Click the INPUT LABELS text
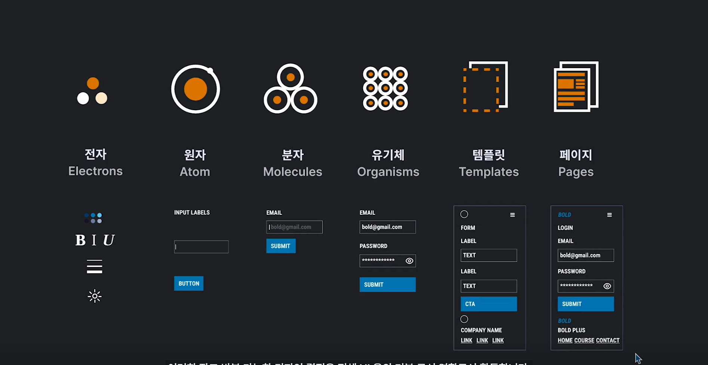Screen dimensions: 708x365 pyautogui.click(x=192, y=213)
